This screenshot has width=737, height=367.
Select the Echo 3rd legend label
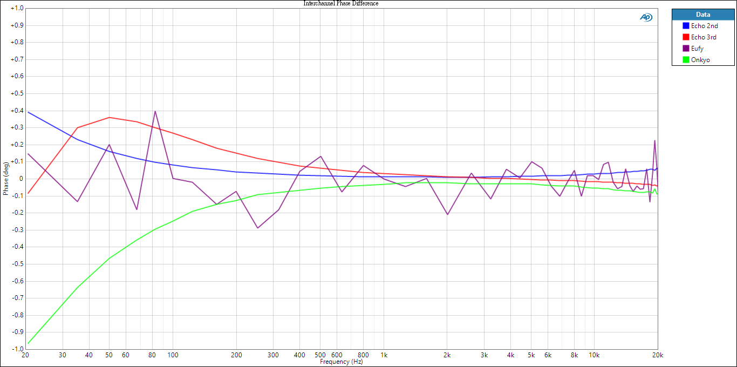704,37
